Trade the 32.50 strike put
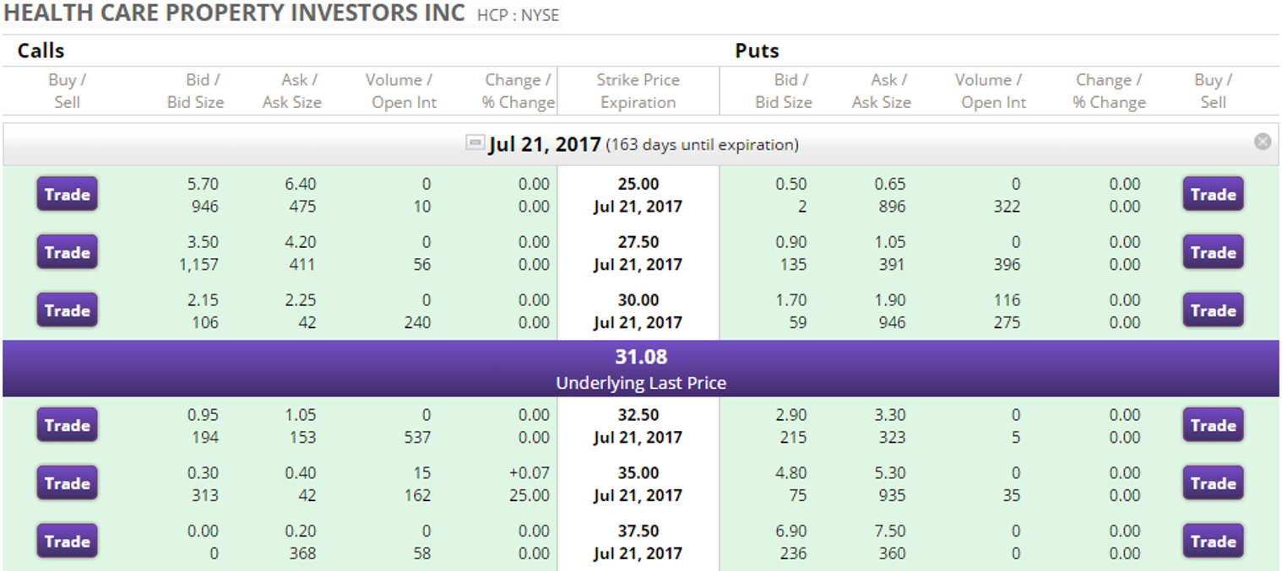This screenshot has width=1282, height=571. point(1213,425)
